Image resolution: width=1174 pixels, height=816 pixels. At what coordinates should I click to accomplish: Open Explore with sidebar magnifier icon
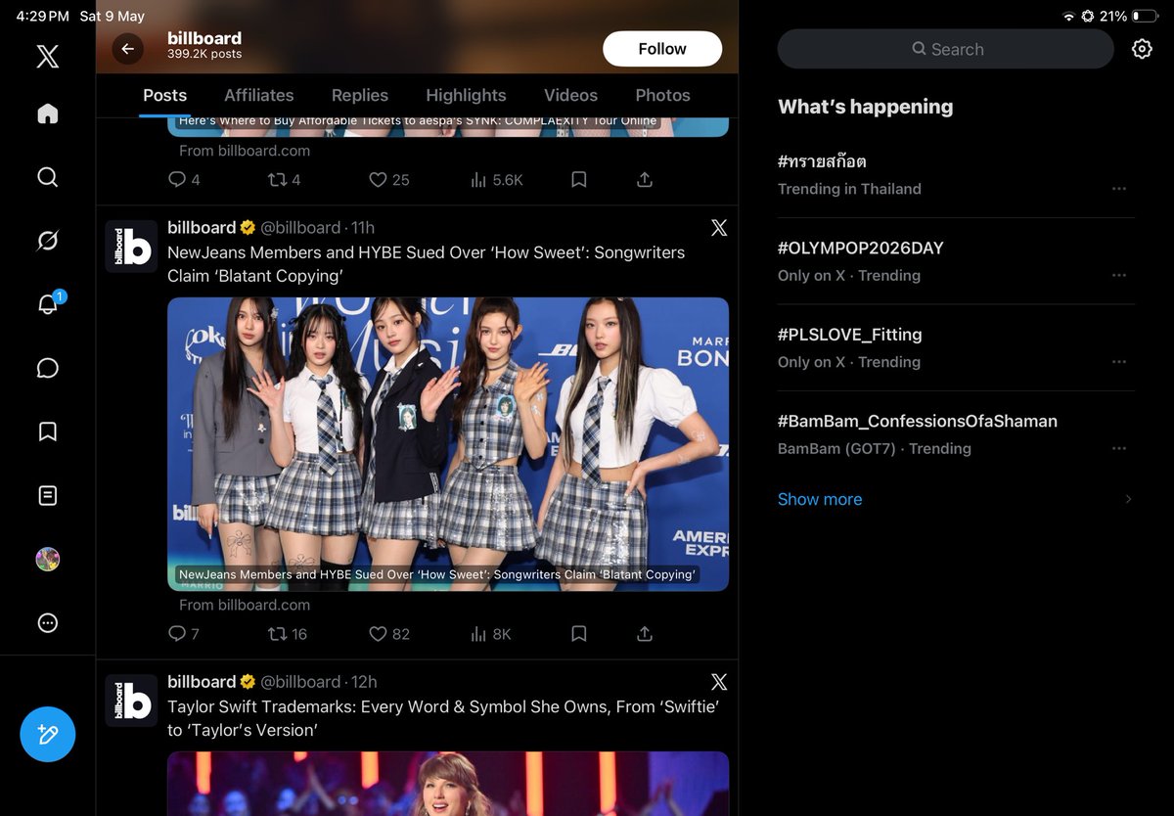click(x=47, y=177)
